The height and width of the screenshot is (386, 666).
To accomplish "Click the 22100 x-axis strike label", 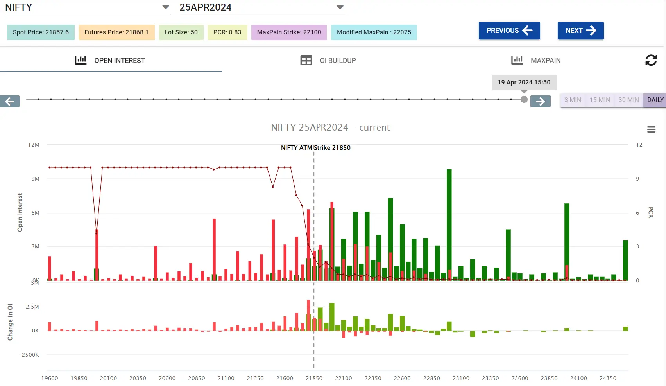I will coord(343,378).
